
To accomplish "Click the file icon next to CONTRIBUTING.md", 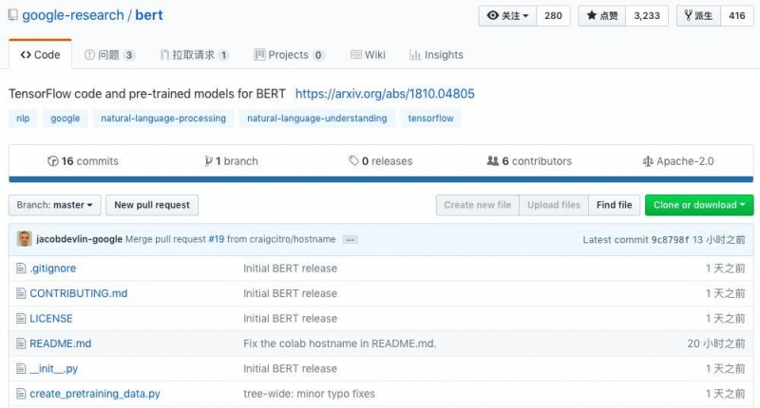I will [x=21, y=293].
